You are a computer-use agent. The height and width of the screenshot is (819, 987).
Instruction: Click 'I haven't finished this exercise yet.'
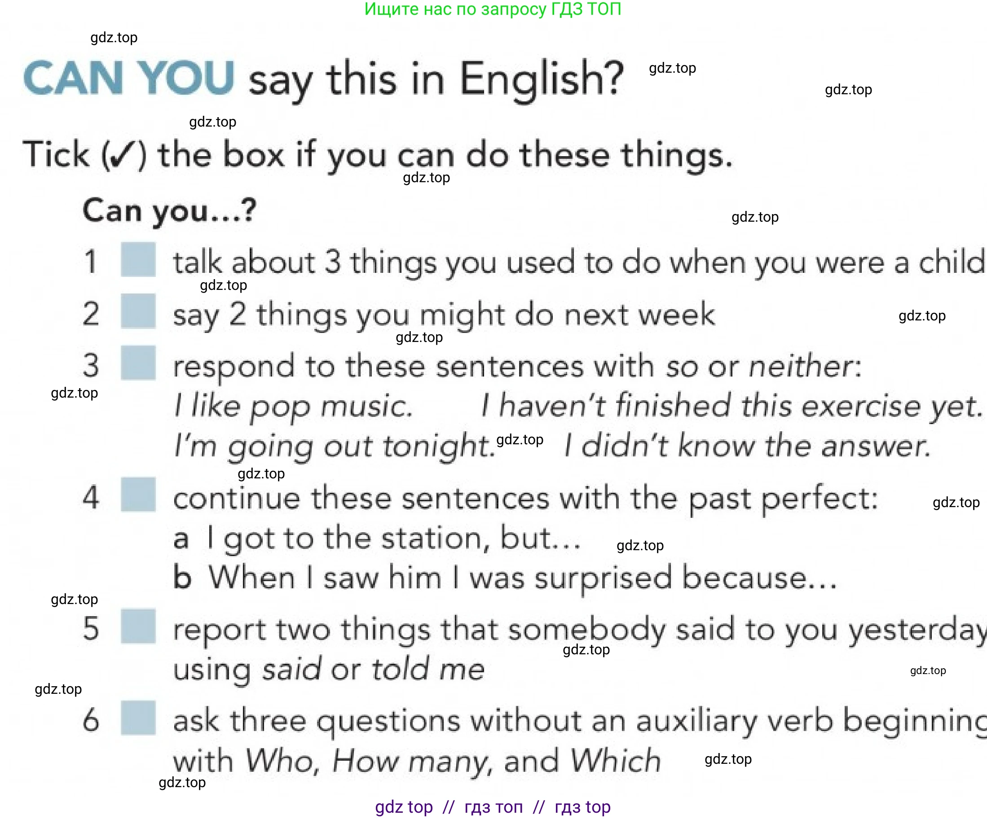(731, 406)
